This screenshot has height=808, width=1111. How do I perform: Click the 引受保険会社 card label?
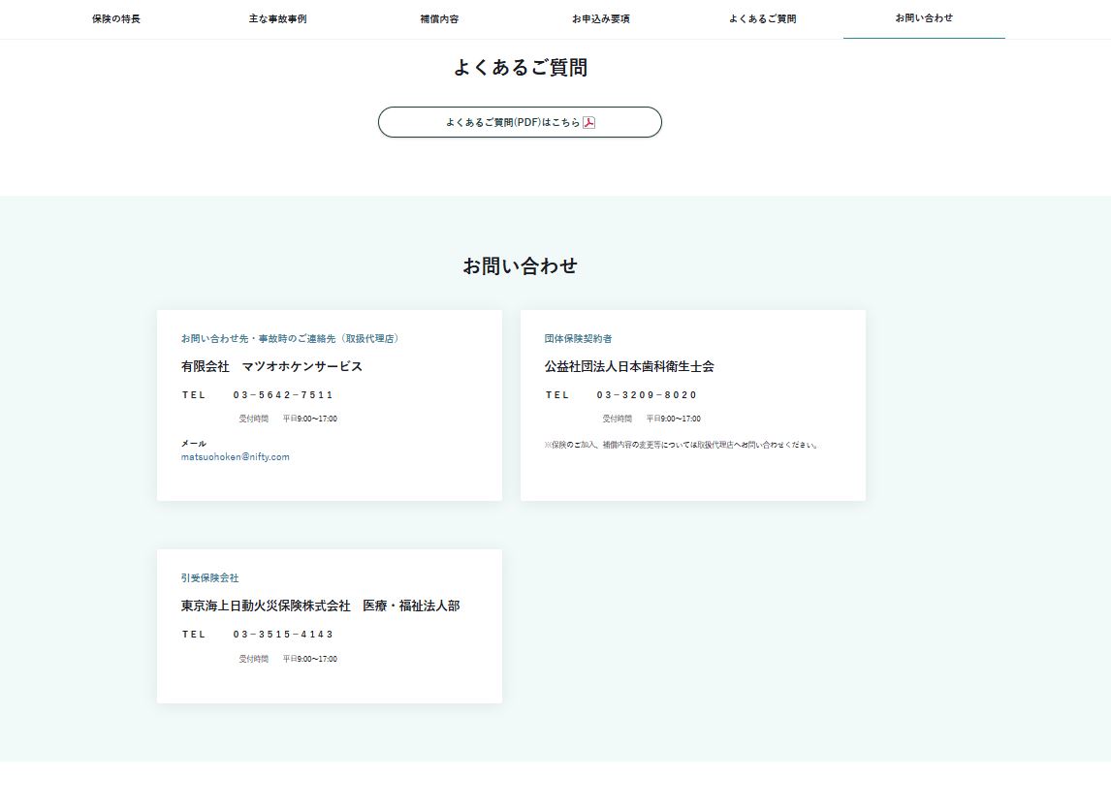point(209,578)
